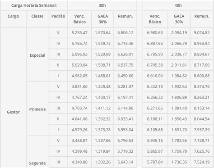Select the 4.579,26 cell

pyautogui.click(x=79, y=130)
